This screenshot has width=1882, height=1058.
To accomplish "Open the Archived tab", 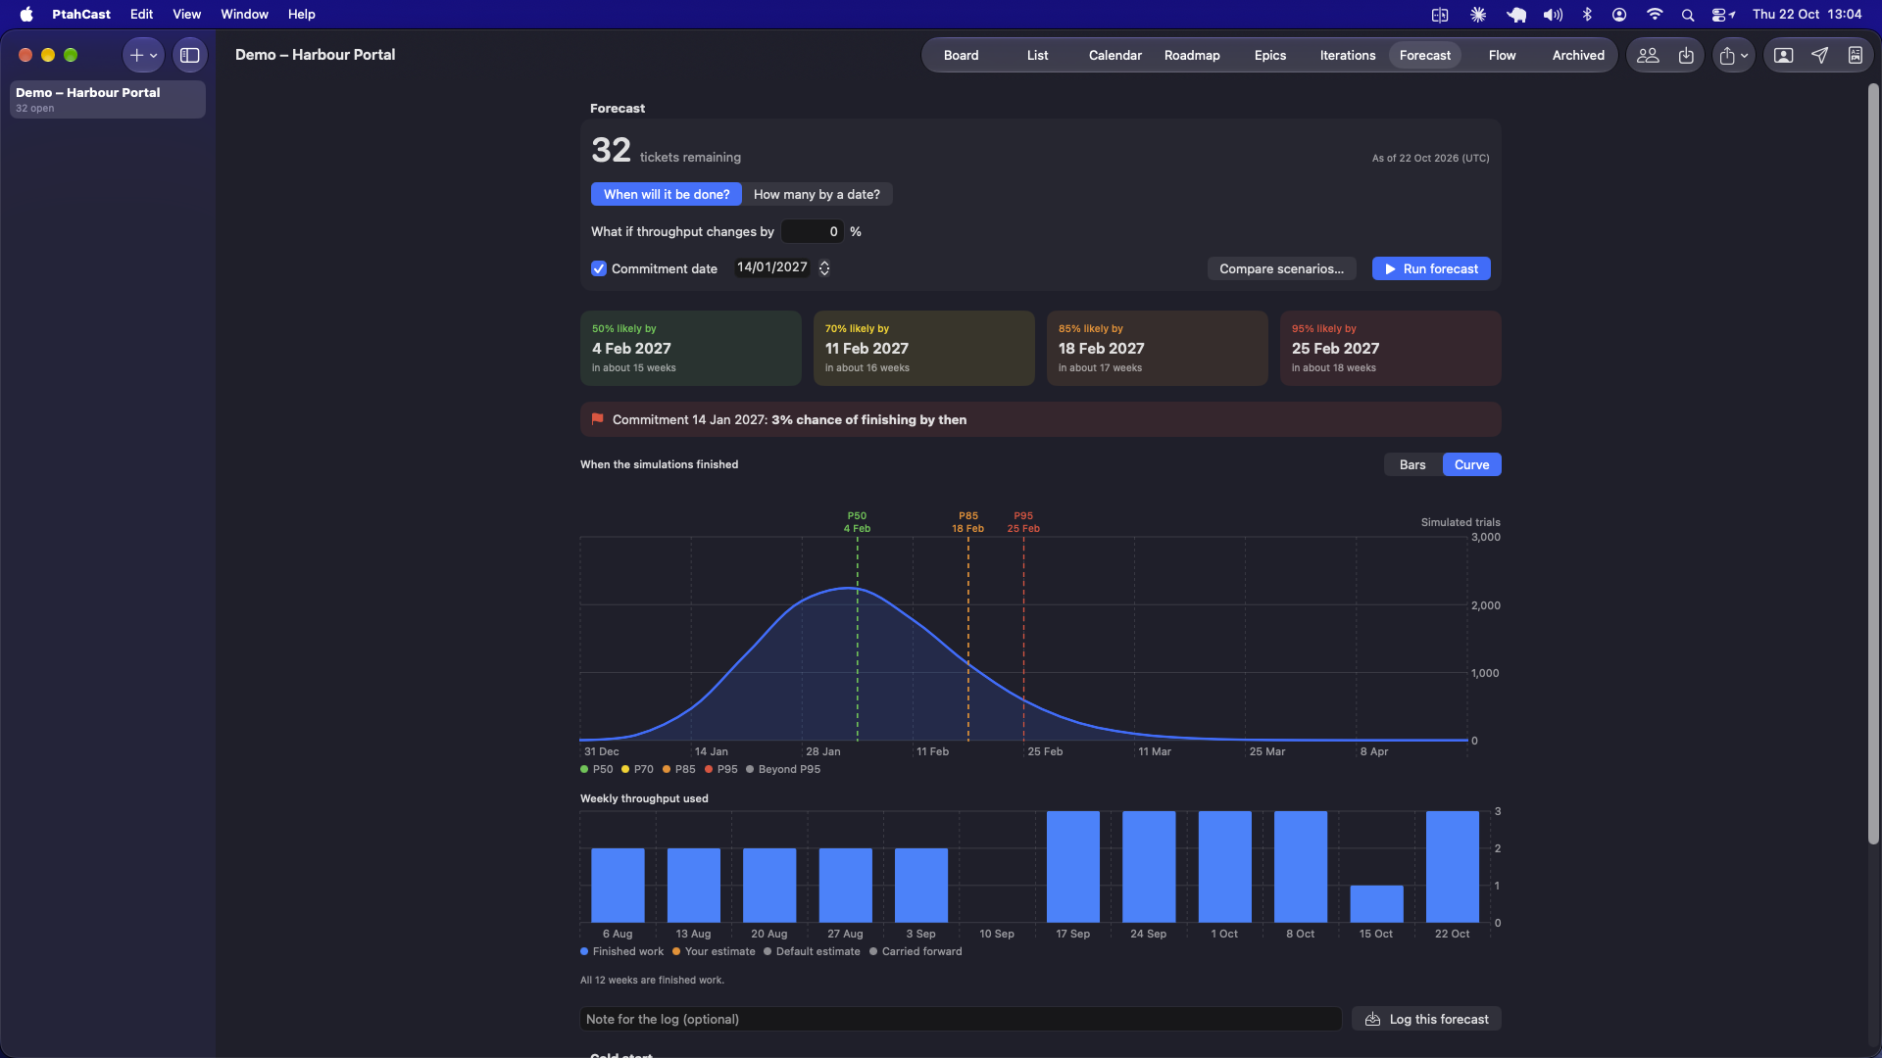I will click(1578, 56).
